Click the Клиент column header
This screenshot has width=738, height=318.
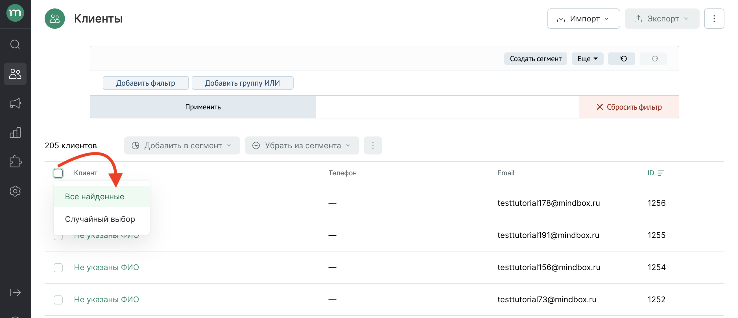(x=86, y=173)
